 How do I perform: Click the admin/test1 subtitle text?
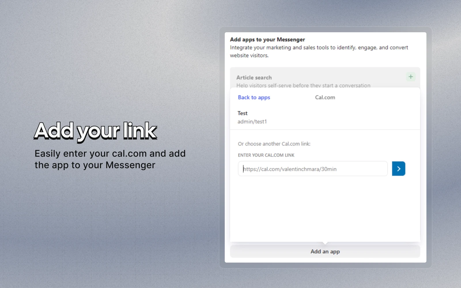252,121
